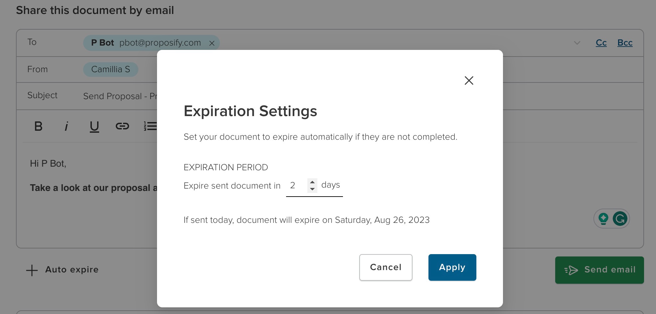Insert a hyperlink in the email
656x314 pixels.
click(122, 126)
